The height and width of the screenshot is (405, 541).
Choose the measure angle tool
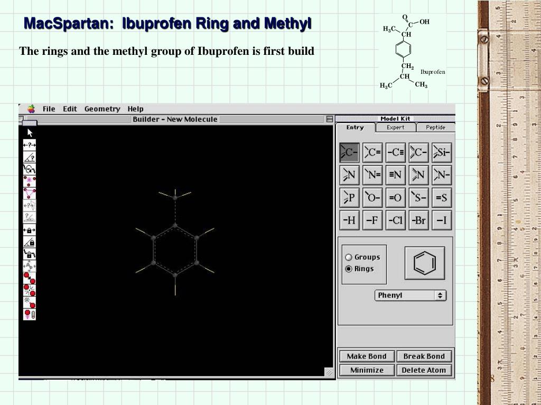30,157
